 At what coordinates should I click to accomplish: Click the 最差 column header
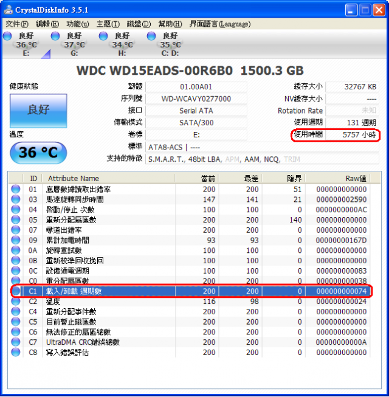[x=240, y=178]
